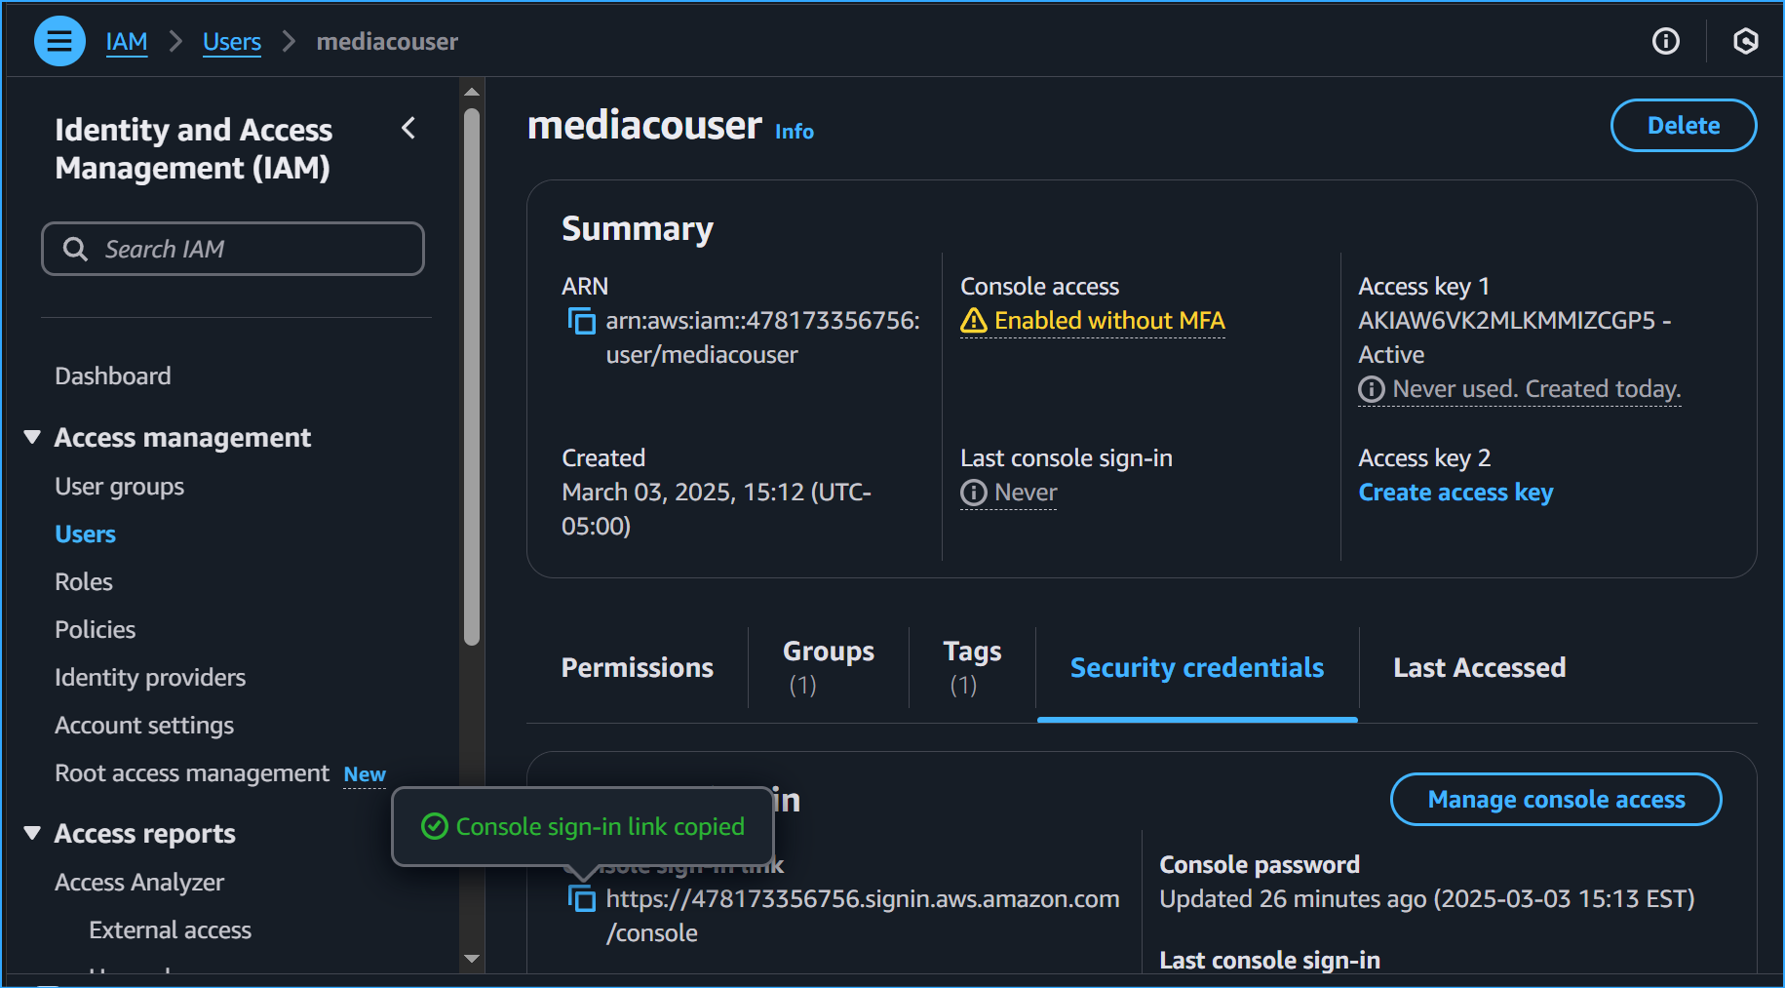
Task: Click the hexagon settings icon top right
Action: [1745, 41]
